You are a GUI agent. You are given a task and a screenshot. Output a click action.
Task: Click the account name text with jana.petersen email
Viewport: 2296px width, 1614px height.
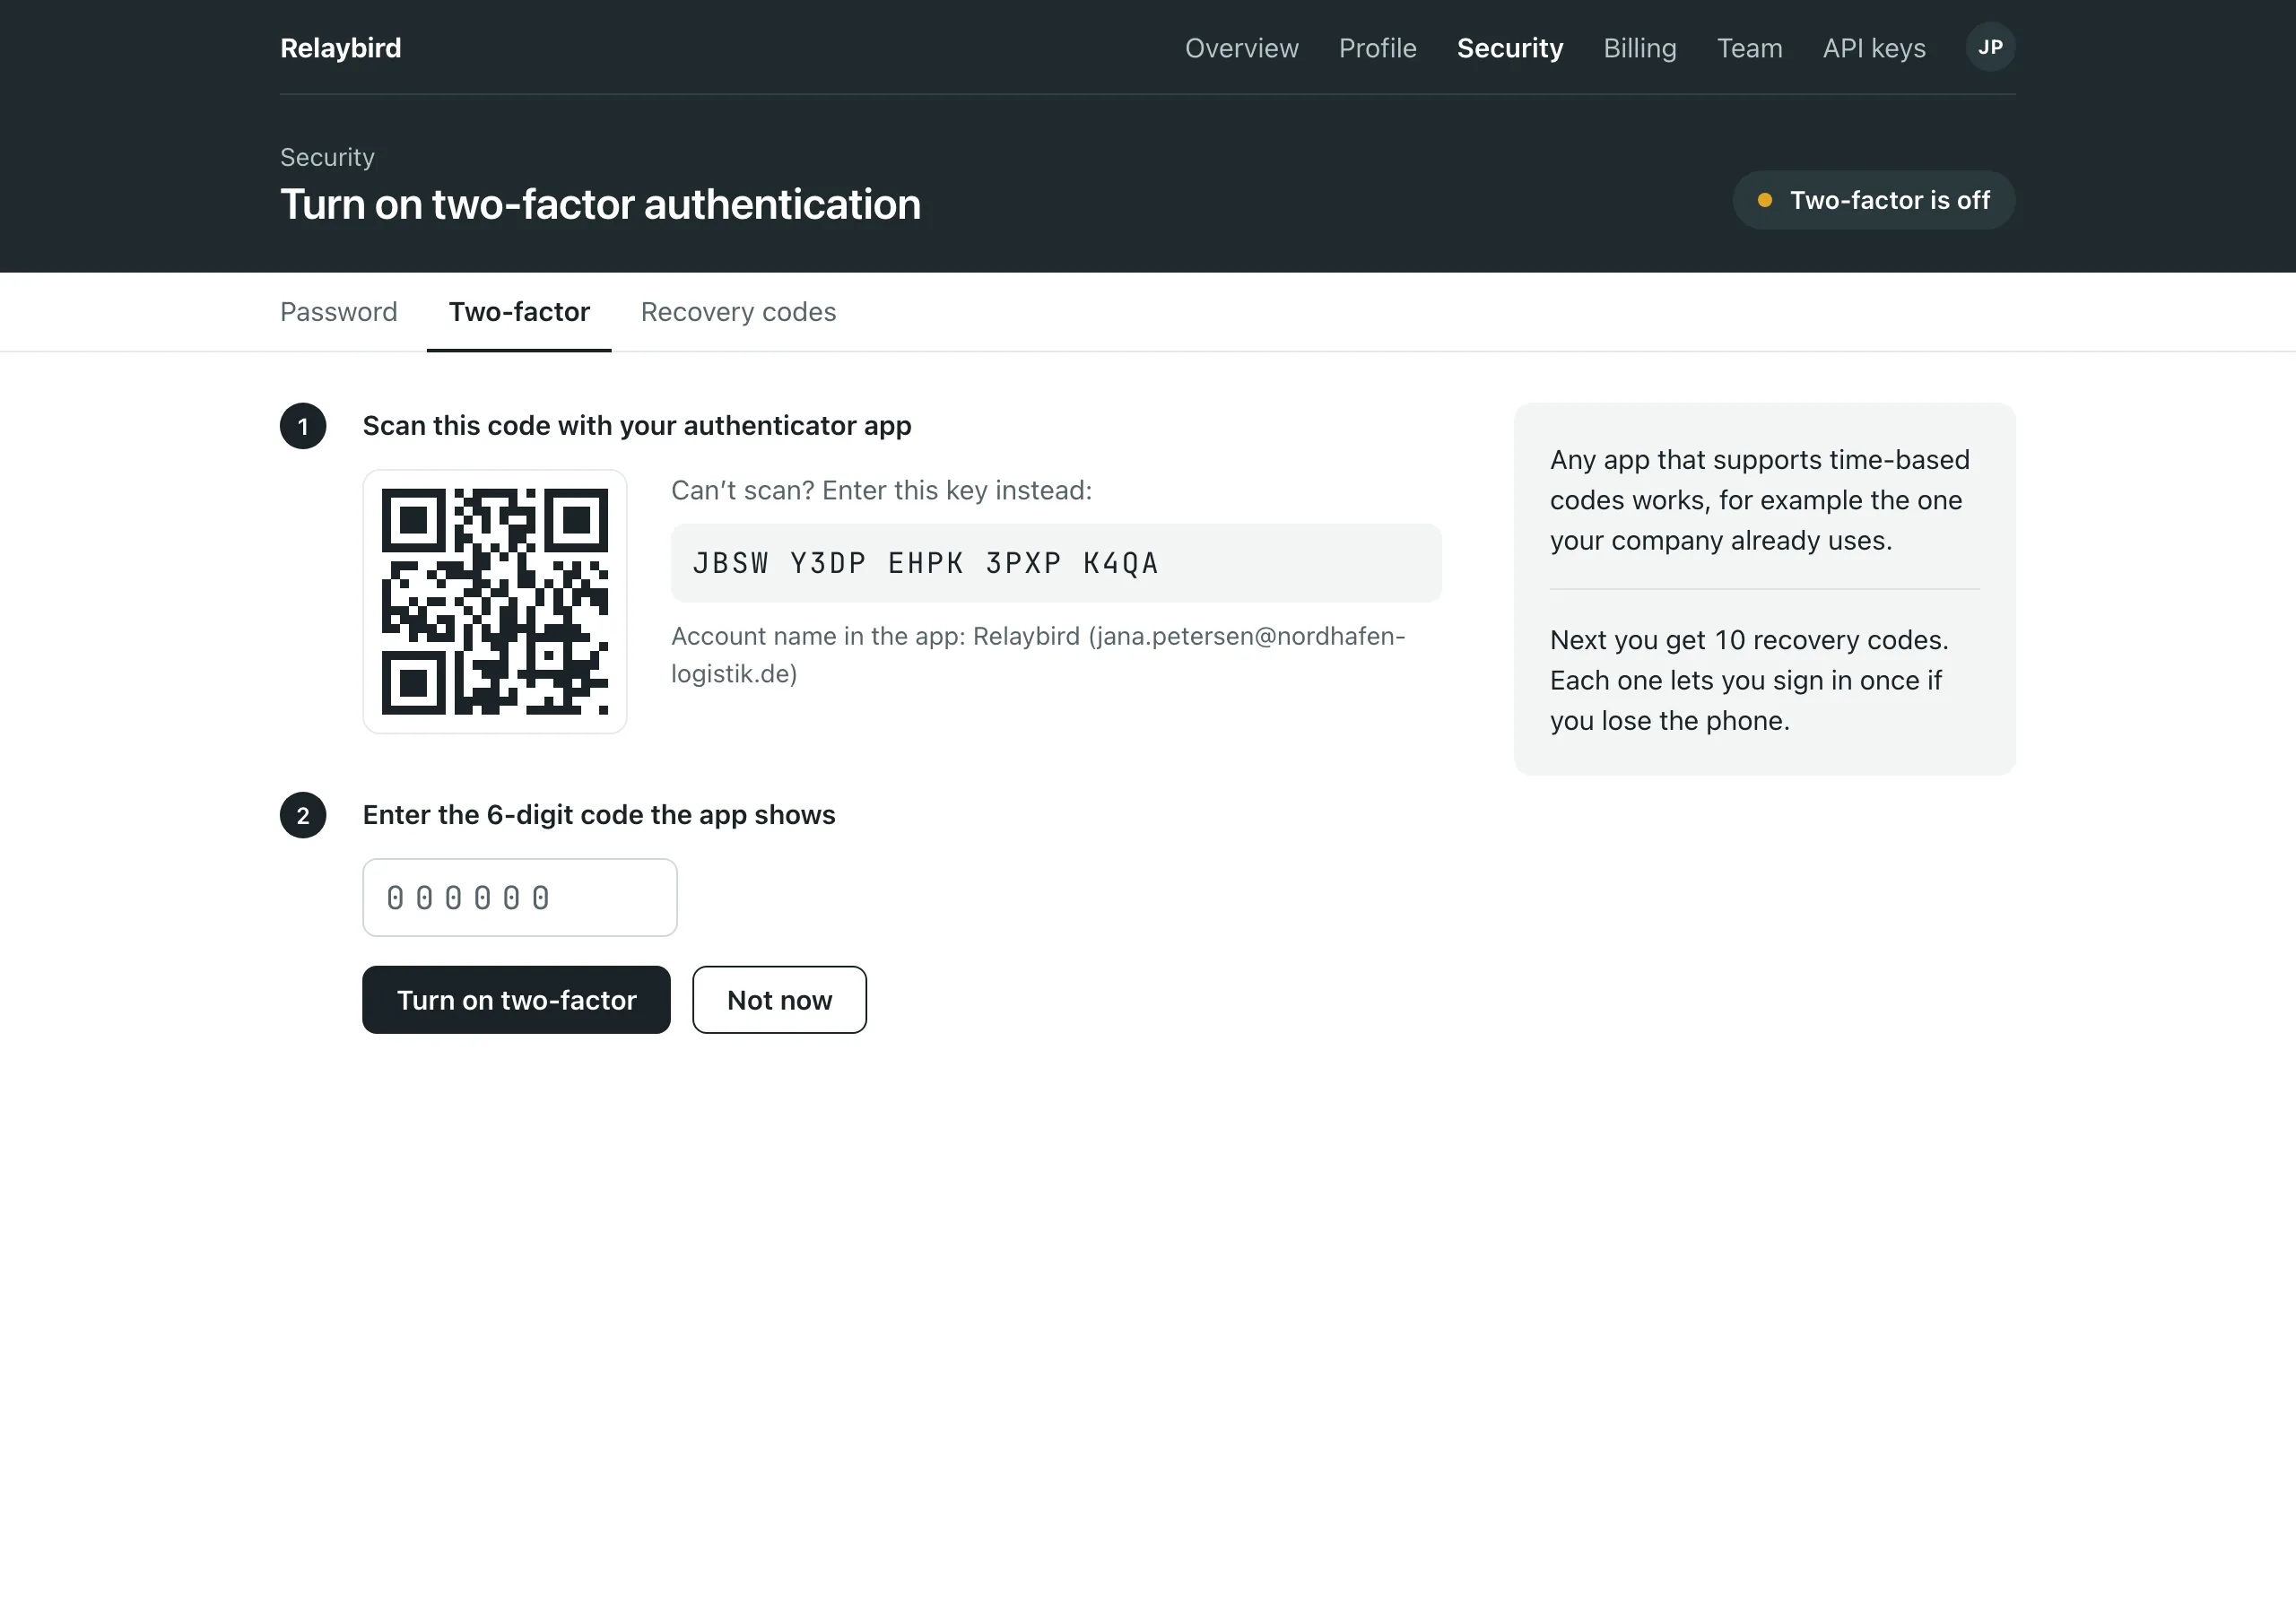1038,654
